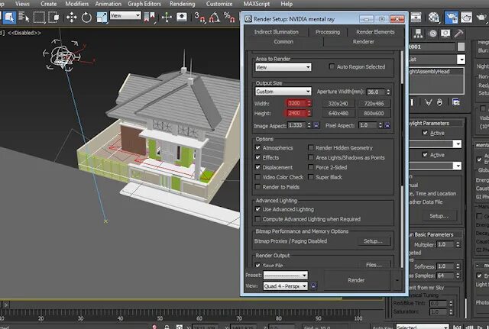Click the Render Setup teapot icon
This screenshot has height=329, width=489.
click(452, 18)
